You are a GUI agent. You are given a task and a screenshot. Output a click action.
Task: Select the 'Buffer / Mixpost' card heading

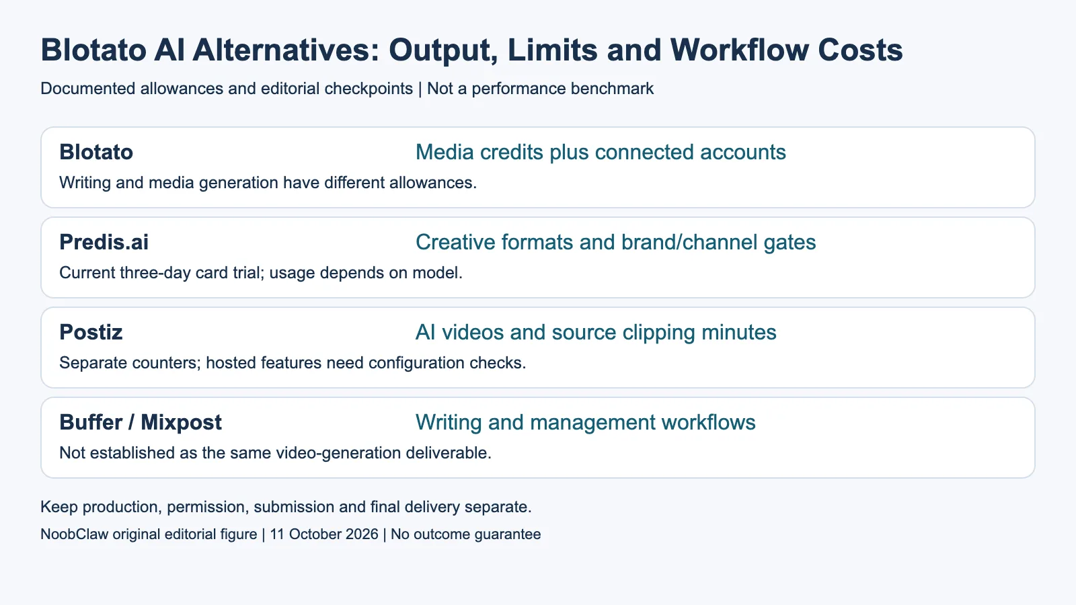point(141,422)
